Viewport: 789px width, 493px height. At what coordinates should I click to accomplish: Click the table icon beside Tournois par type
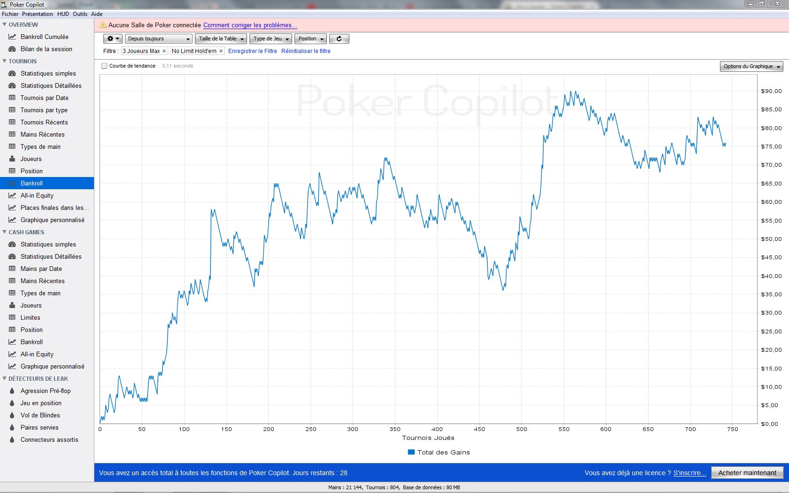pyautogui.click(x=12, y=110)
